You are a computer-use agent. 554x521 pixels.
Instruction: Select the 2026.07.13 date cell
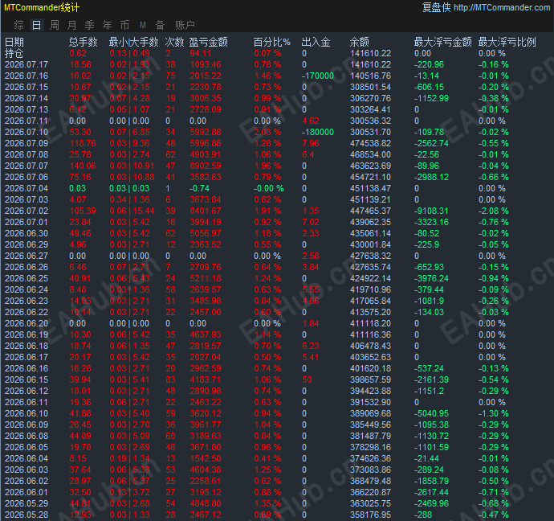click(26, 109)
